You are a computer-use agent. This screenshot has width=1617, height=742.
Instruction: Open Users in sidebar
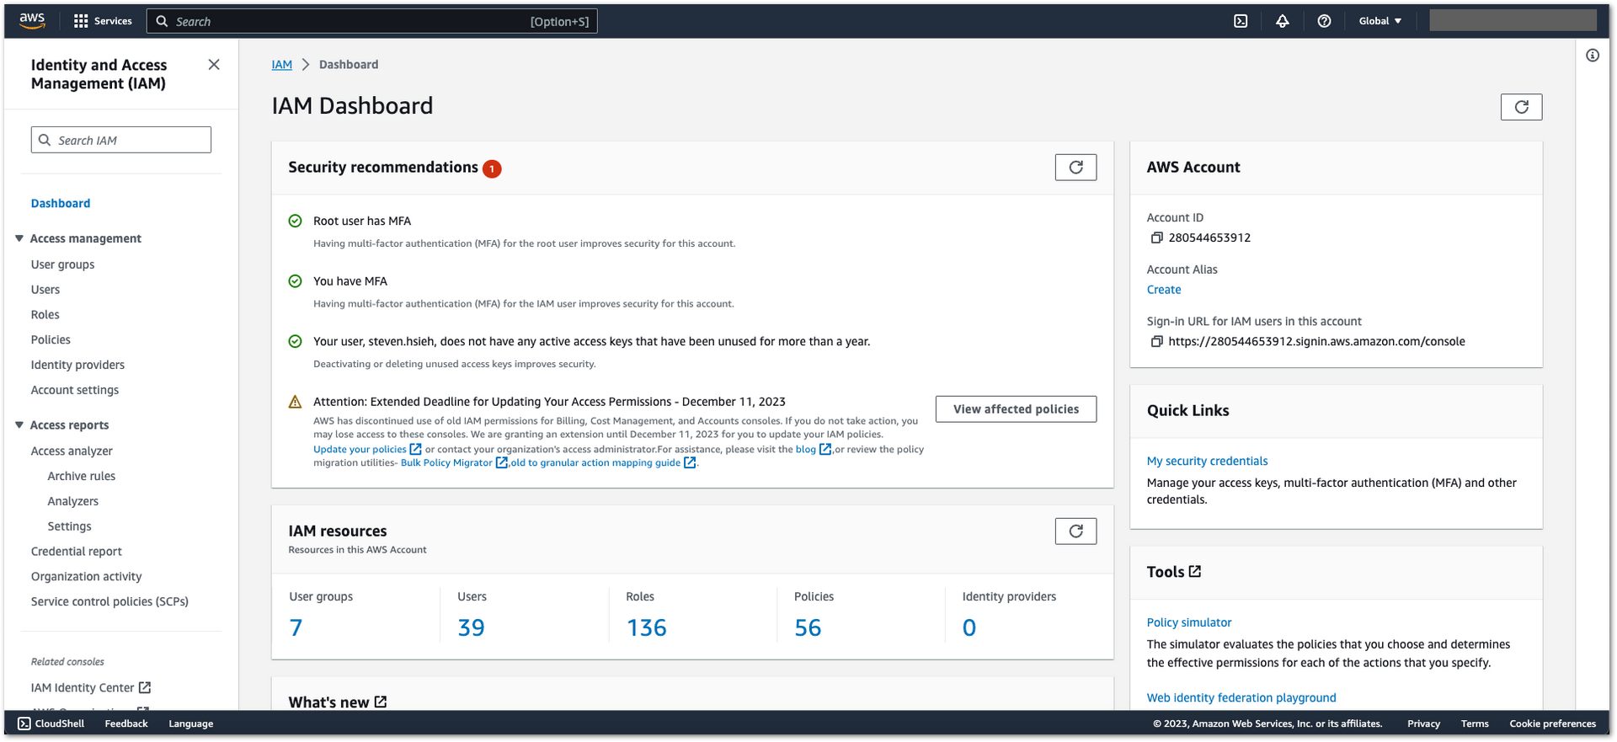click(x=45, y=290)
